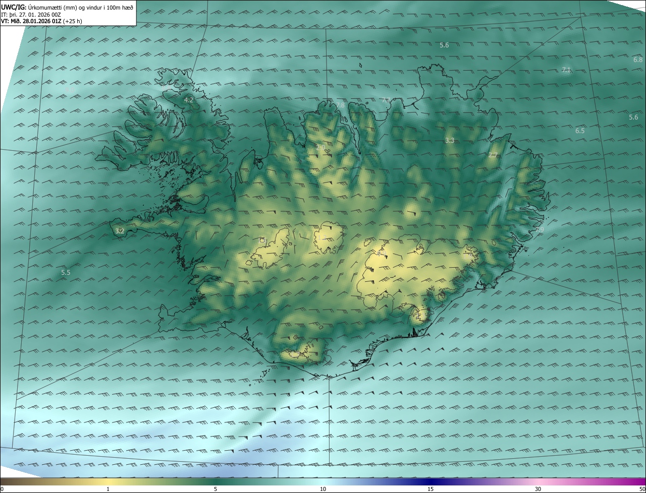Click the 7.8 value label on the map
Image resolution: width=646 pixels, height=493 pixels.
coord(340,105)
